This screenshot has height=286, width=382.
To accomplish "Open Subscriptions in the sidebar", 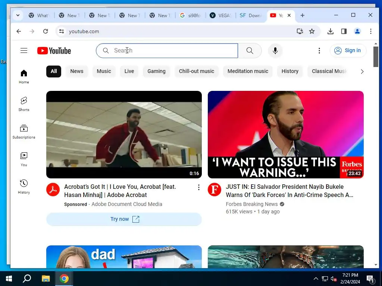I will point(24,131).
